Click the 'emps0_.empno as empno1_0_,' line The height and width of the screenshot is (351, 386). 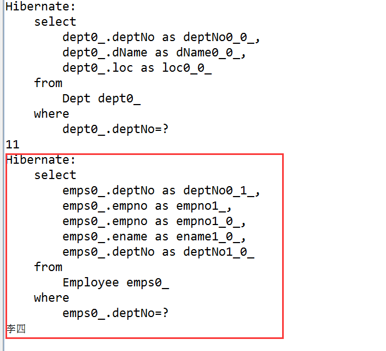[x=154, y=222]
